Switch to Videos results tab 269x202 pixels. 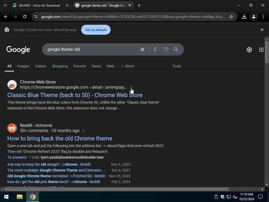tap(41, 66)
